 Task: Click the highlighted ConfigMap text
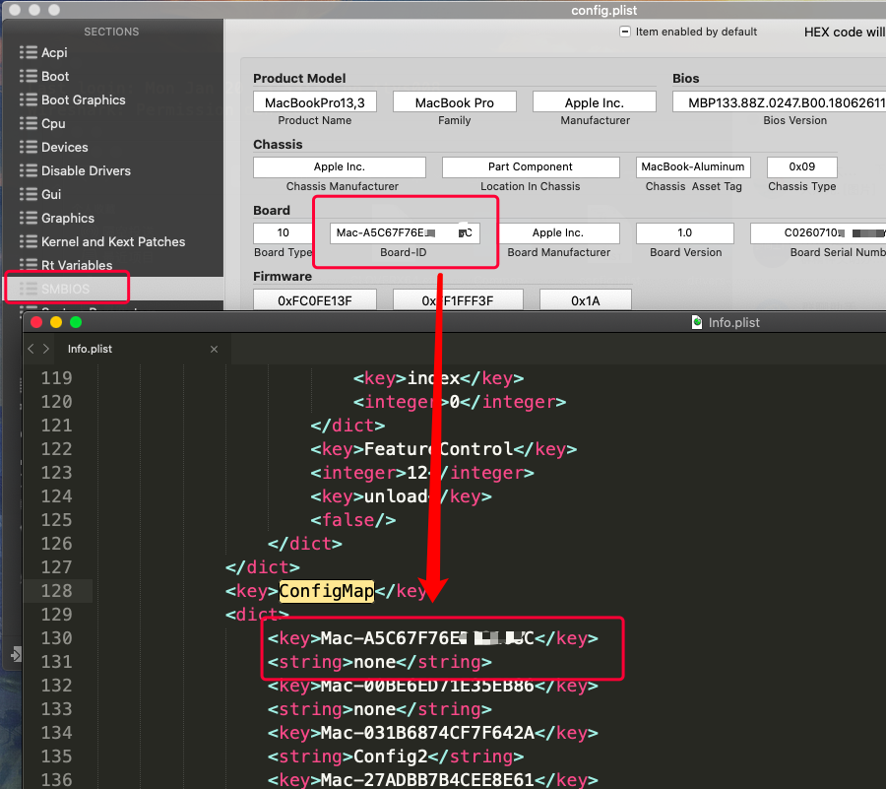tap(327, 591)
